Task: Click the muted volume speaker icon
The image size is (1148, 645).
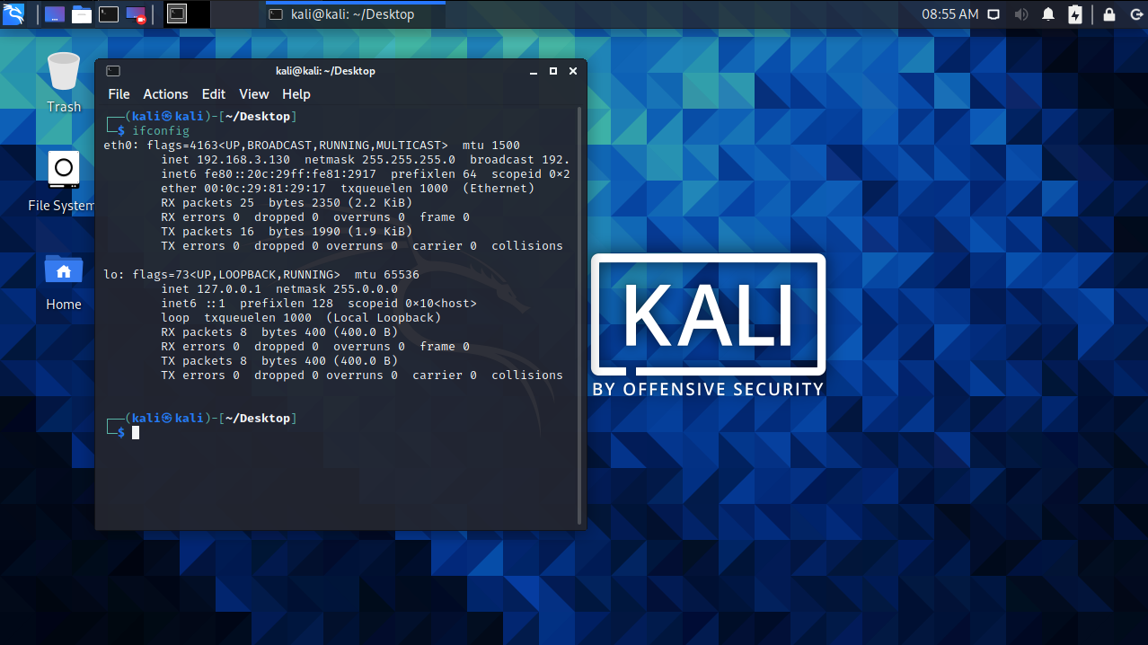Action: (1021, 14)
